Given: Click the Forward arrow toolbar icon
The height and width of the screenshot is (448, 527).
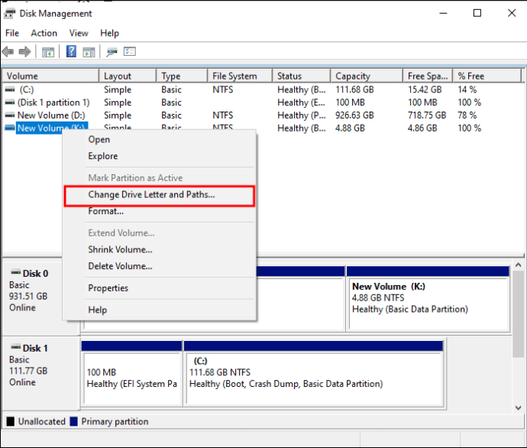Looking at the screenshot, I should [24, 52].
